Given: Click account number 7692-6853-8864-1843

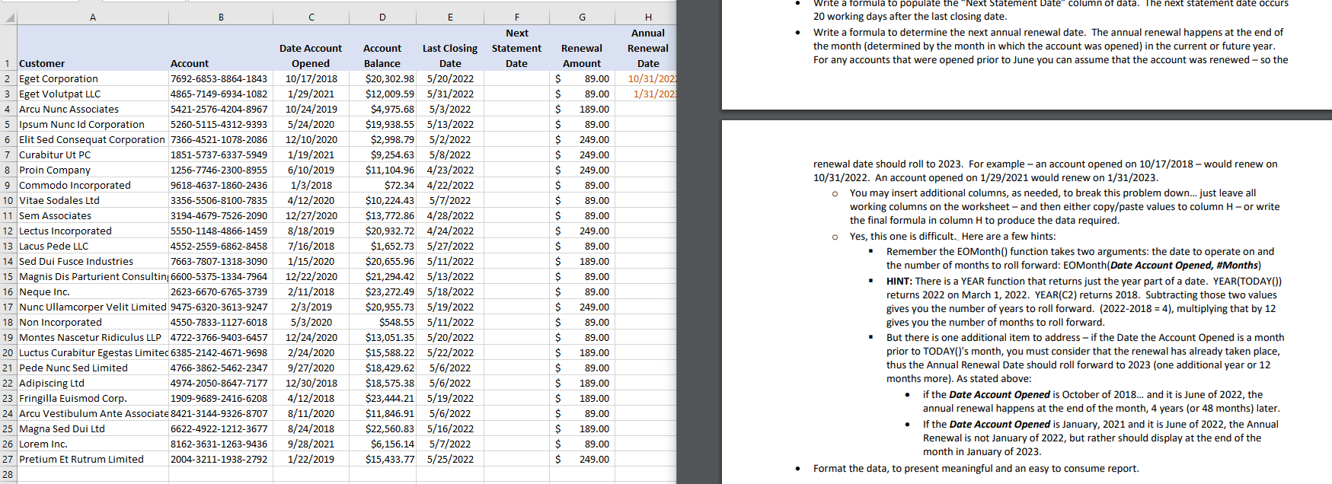Looking at the screenshot, I should (x=221, y=78).
